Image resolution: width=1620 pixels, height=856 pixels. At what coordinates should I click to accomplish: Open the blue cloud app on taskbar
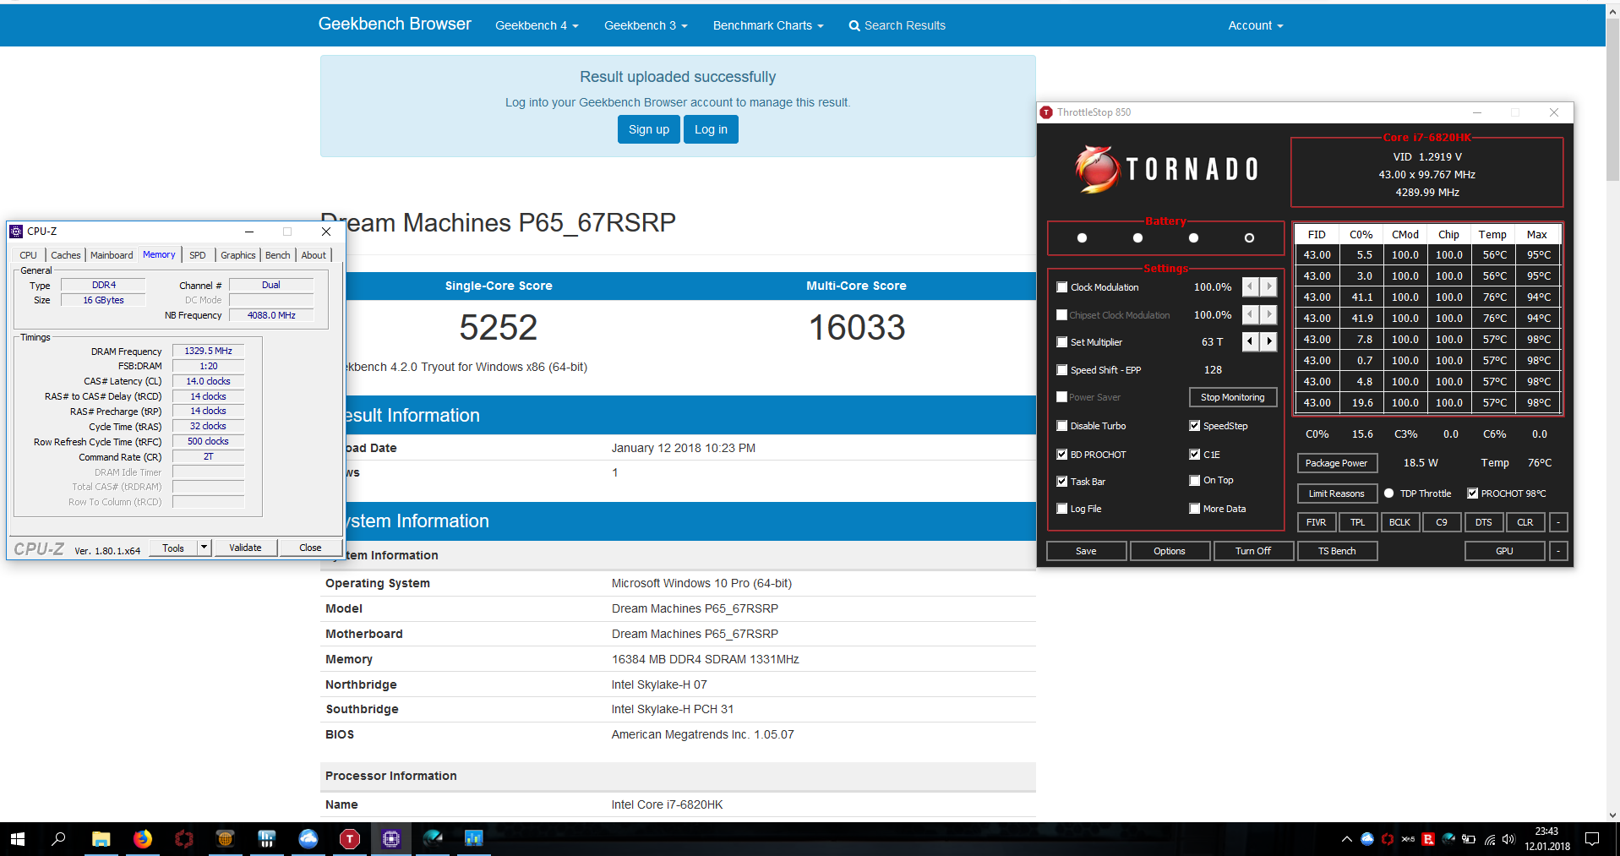(308, 838)
